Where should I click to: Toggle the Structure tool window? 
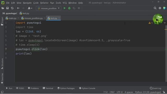[2, 64]
